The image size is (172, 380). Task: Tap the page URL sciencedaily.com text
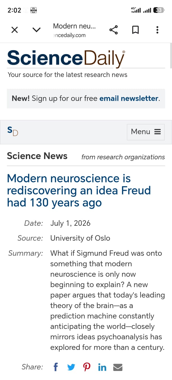pos(69,35)
